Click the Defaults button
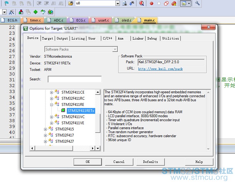The height and width of the screenshot is (185, 235). click(x=151, y=162)
